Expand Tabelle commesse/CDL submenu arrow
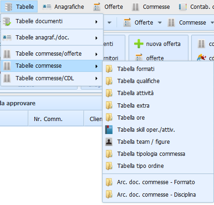 [97, 78]
